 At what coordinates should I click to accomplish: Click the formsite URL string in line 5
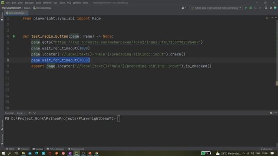click(x=127, y=42)
